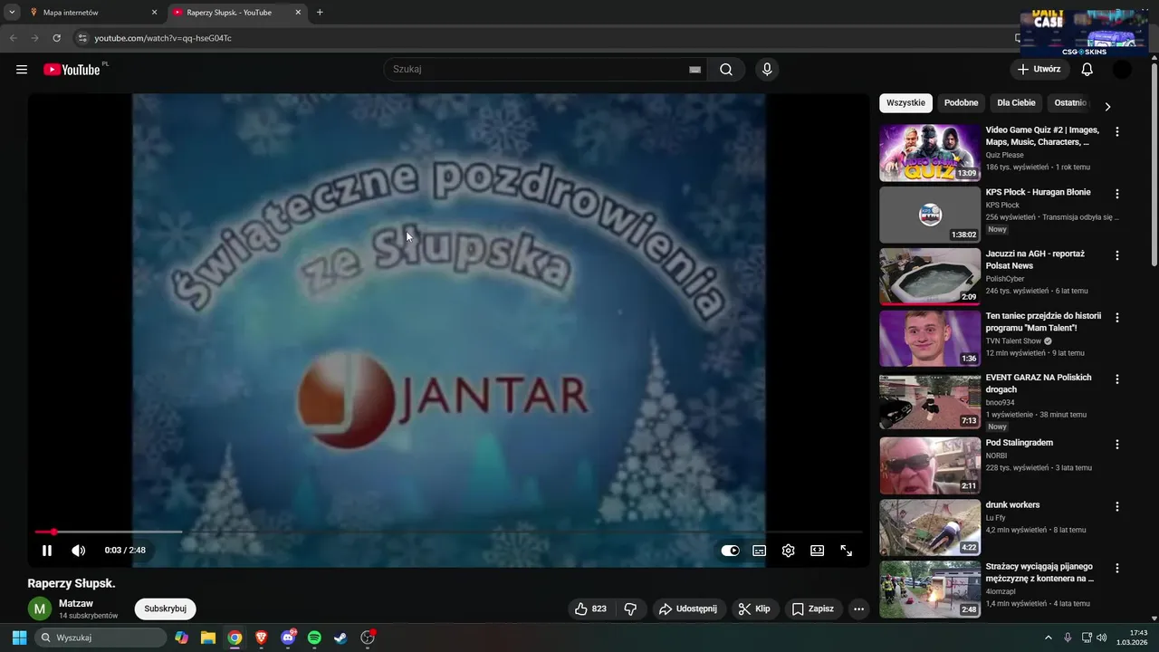Subscribe to Matzaw channel
This screenshot has width=1159, height=652.
(166, 609)
